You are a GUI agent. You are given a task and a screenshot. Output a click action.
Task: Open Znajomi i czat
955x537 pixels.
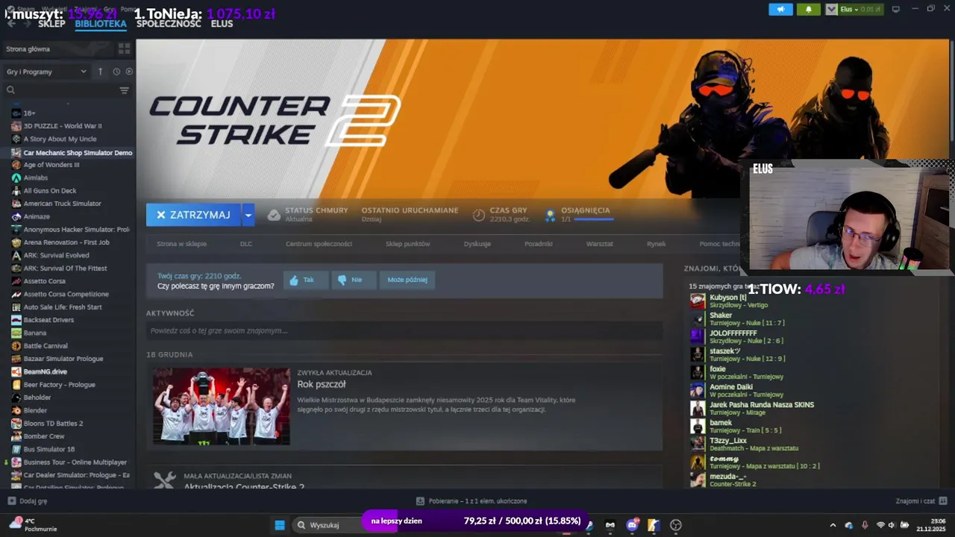coord(921,501)
